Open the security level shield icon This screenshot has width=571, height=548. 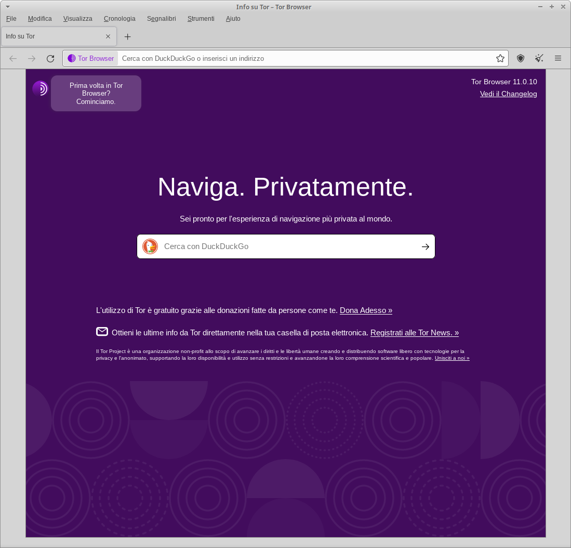(520, 59)
